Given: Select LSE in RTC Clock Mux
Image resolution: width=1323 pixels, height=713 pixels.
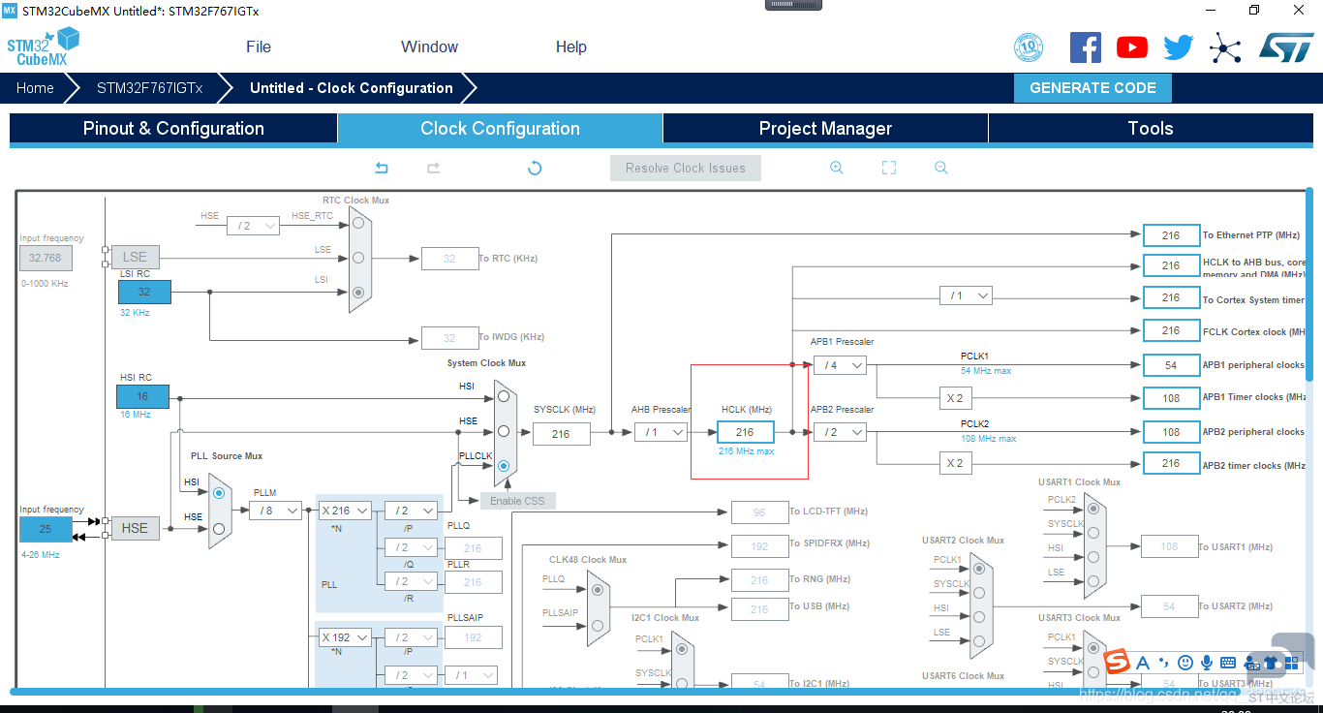Looking at the screenshot, I should pyautogui.click(x=358, y=258).
